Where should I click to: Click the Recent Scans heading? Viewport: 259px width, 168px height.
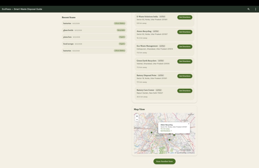tap(68, 17)
